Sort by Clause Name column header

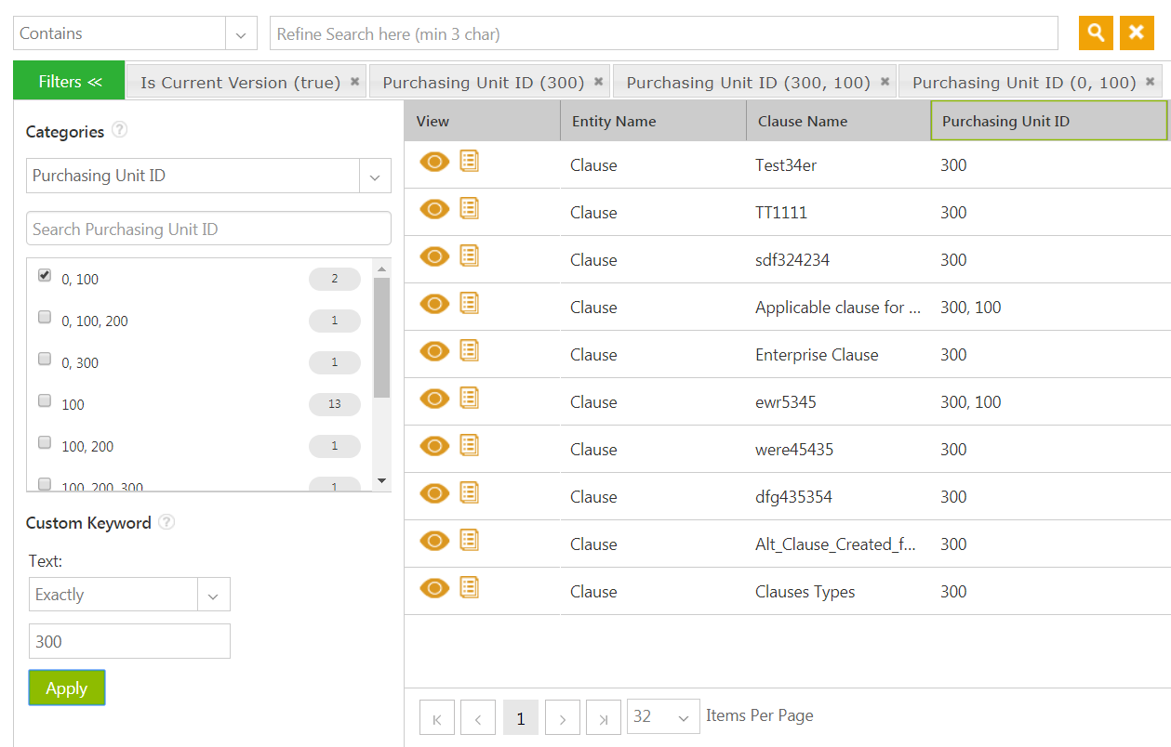pos(803,122)
